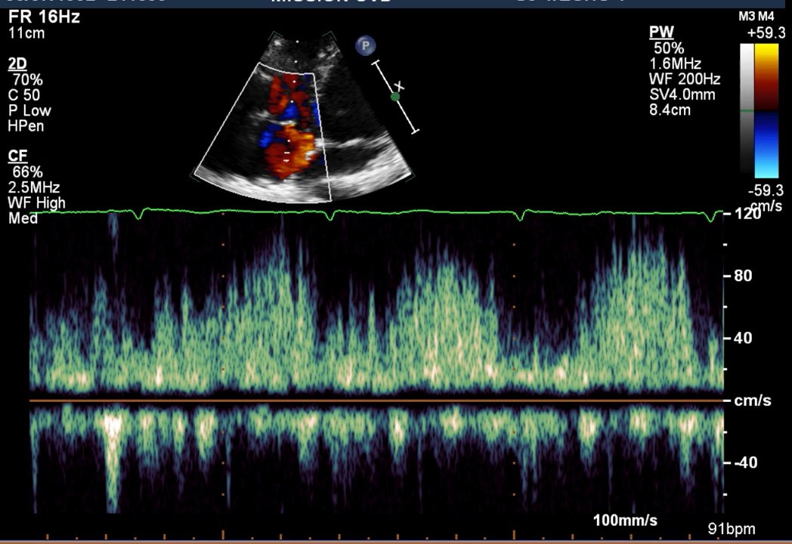Image resolution: width=792 pixels, height=544 pixels.
Task: Click the color flow "2.5MHz" frequency
Action: coord(34,187)
